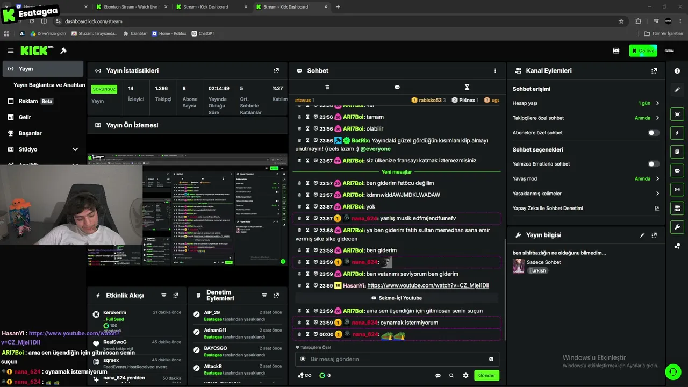Open the Yavaş mod setting chevron
The image size is (688, 387).
click(x=657, y=179)
